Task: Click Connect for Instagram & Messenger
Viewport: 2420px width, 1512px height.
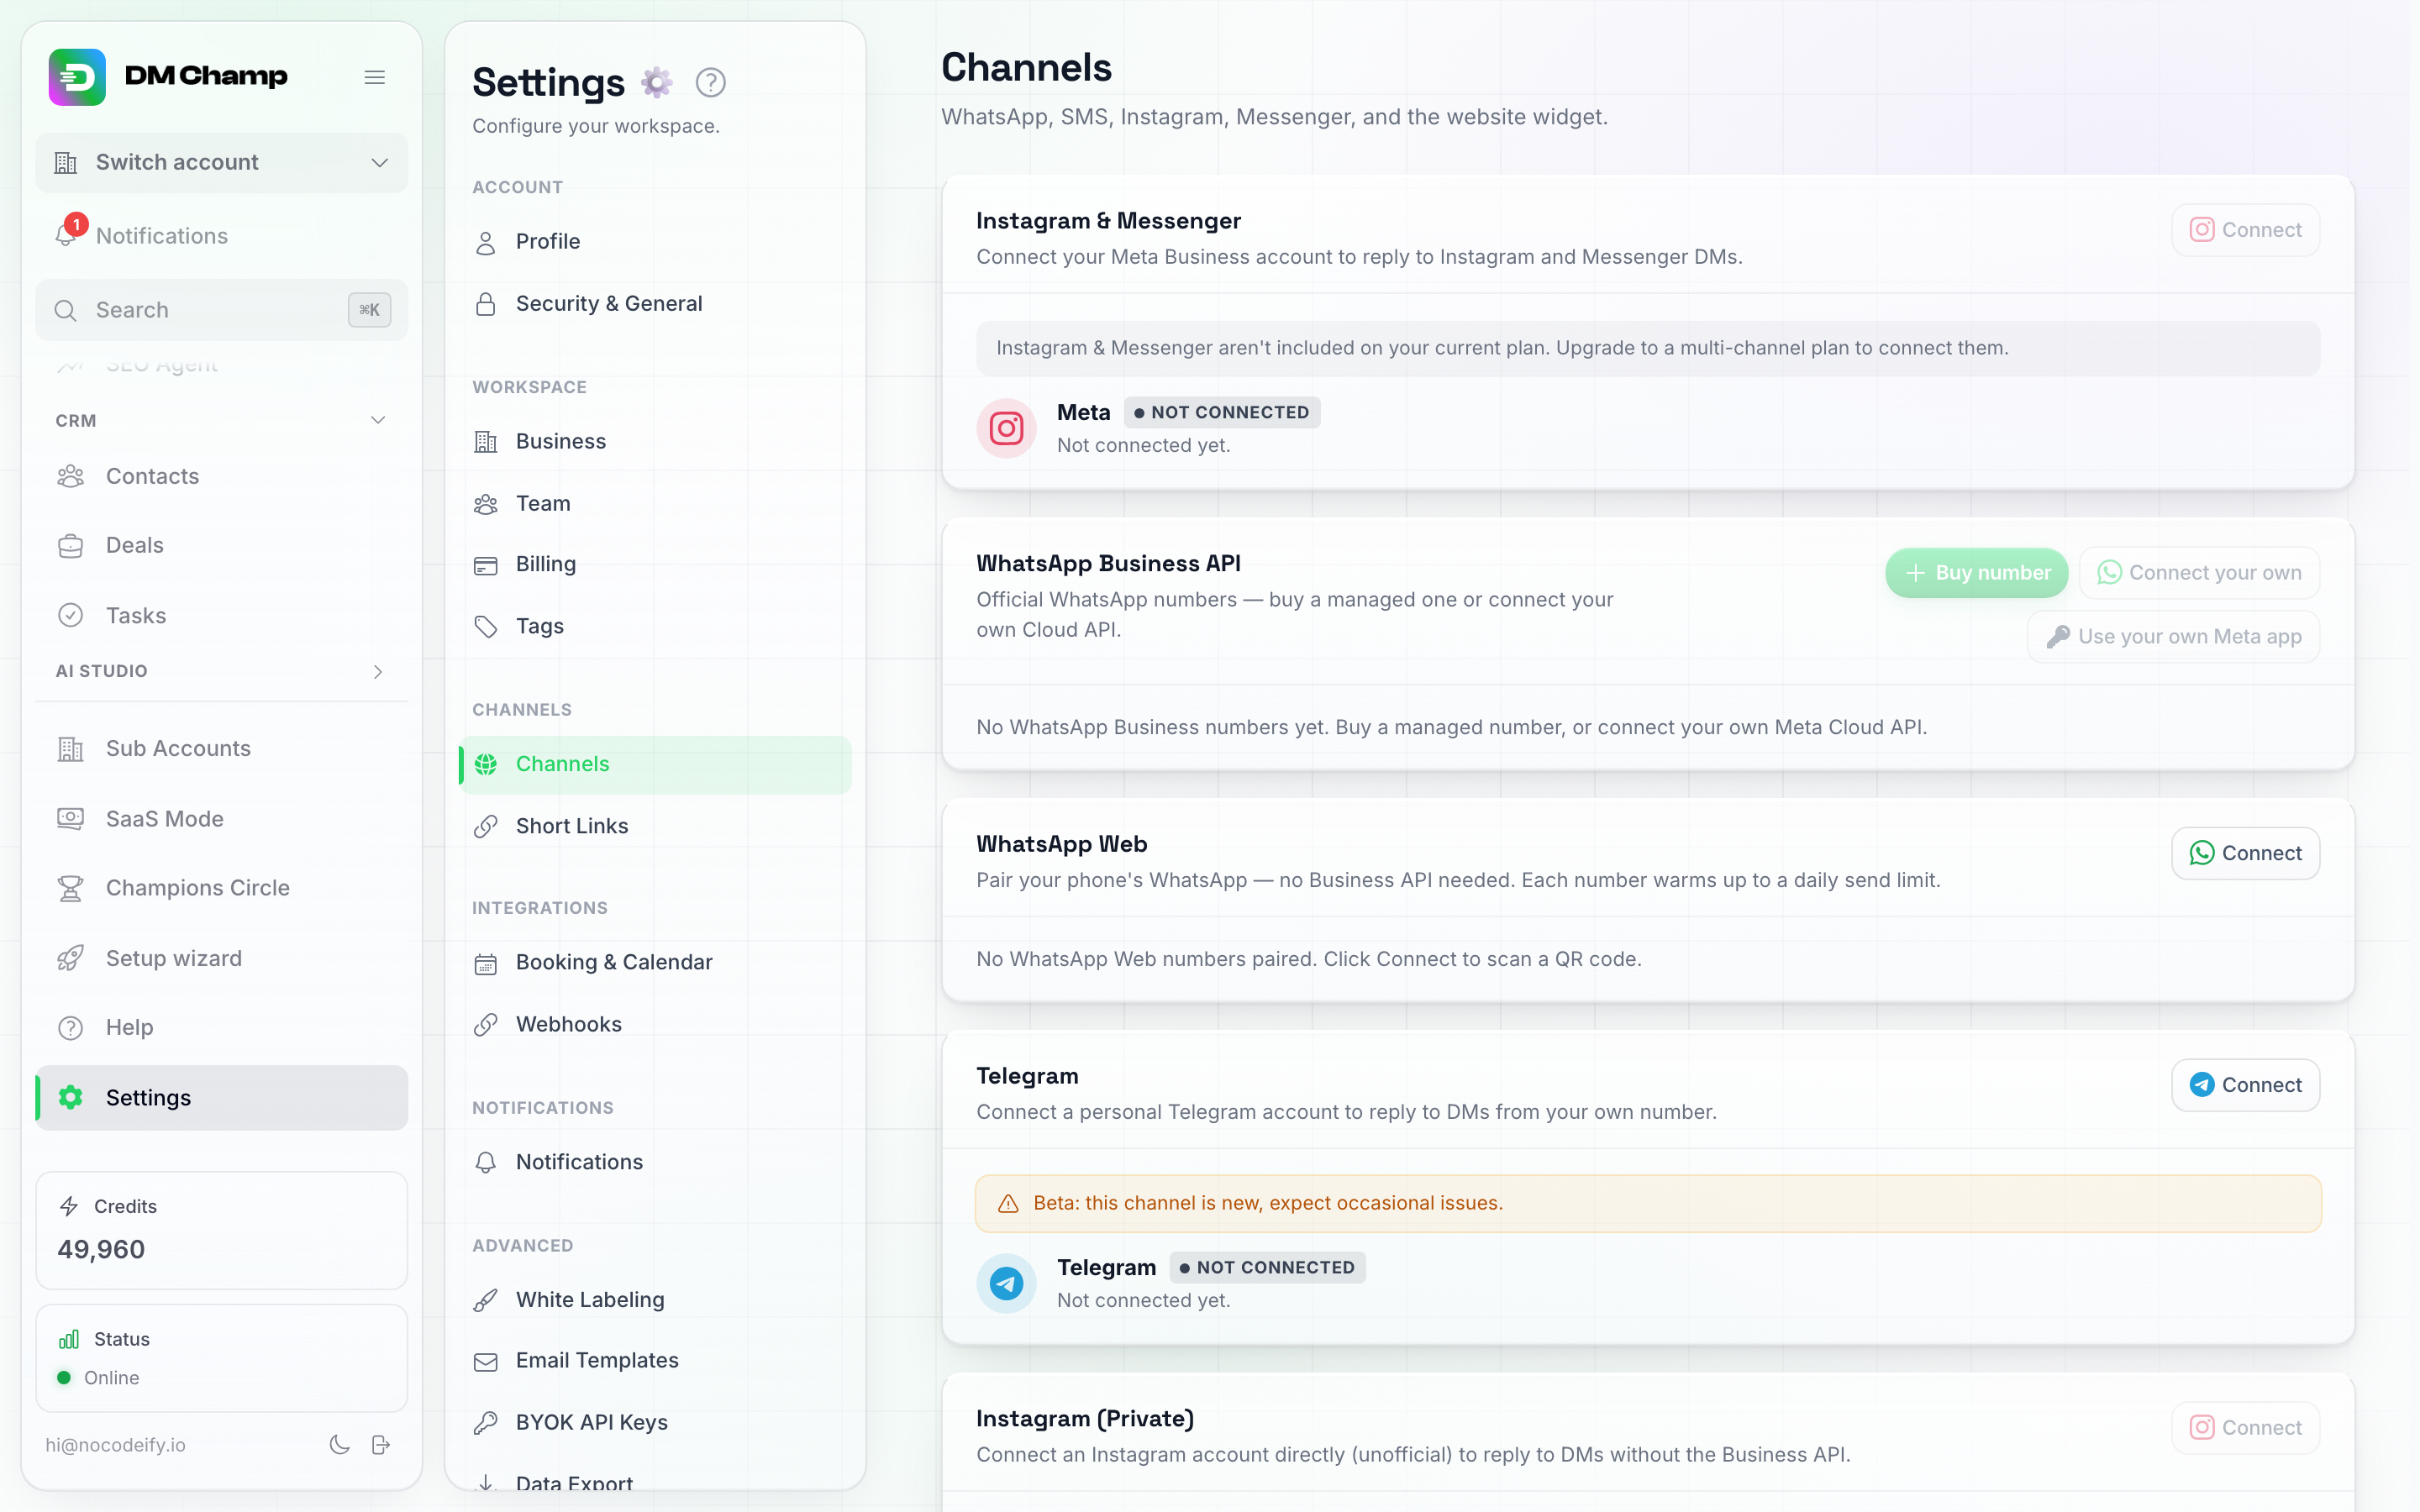Action: [2245, 230]
